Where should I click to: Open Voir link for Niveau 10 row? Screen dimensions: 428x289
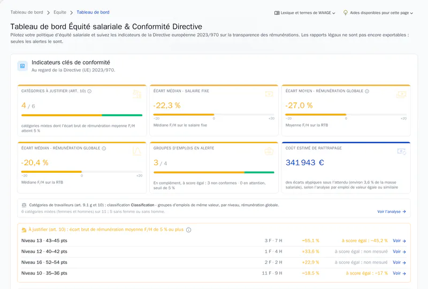point(399,273)
